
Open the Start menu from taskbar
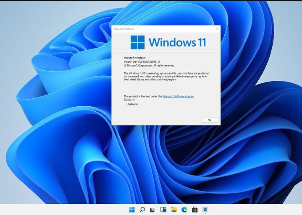click(132, 210)
